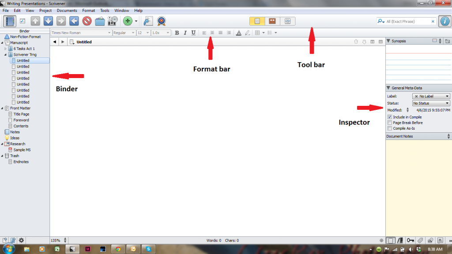The image size is (452, 254).
Task: Click the green Add document icon
Action: coord(128,21)
